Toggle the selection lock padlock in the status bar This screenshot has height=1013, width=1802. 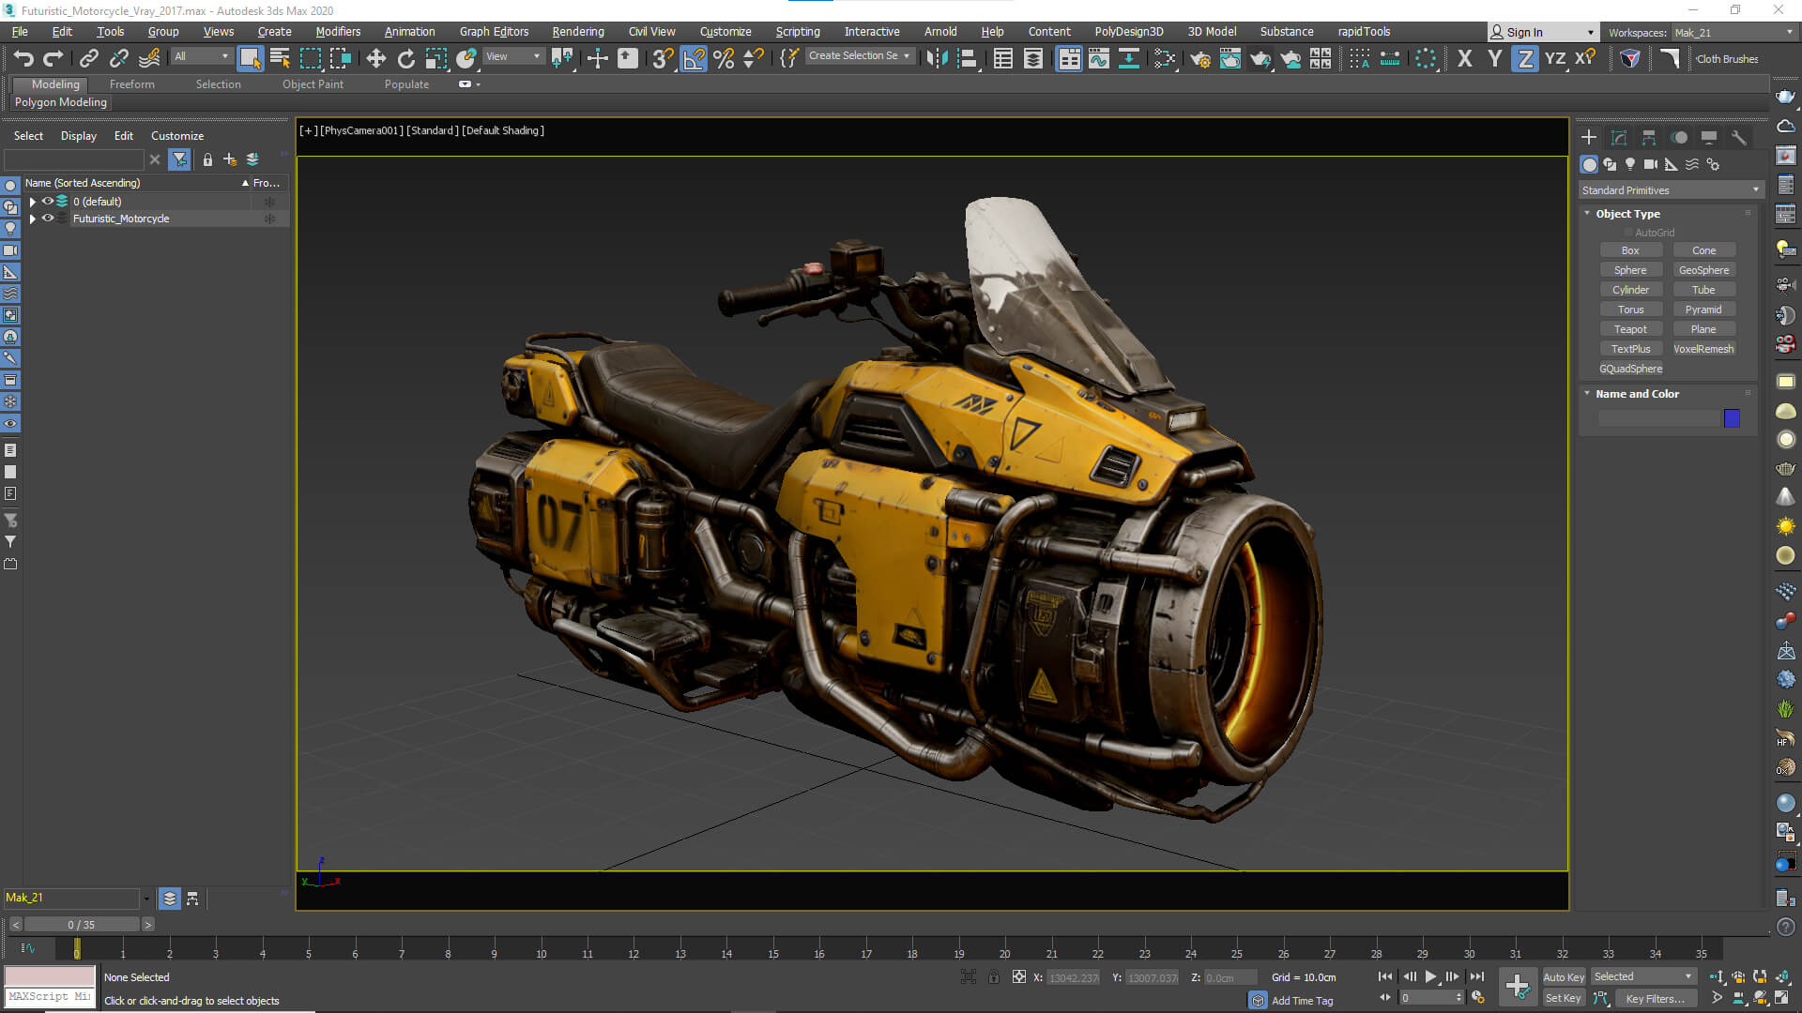(993, 977)
